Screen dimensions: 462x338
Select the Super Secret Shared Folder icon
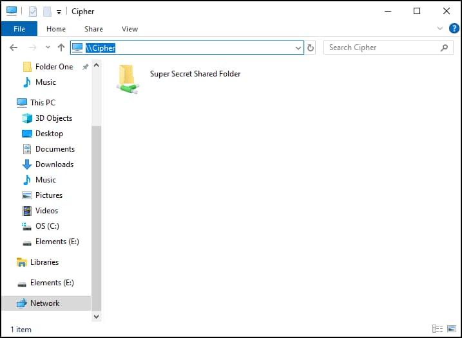point(128,79)
